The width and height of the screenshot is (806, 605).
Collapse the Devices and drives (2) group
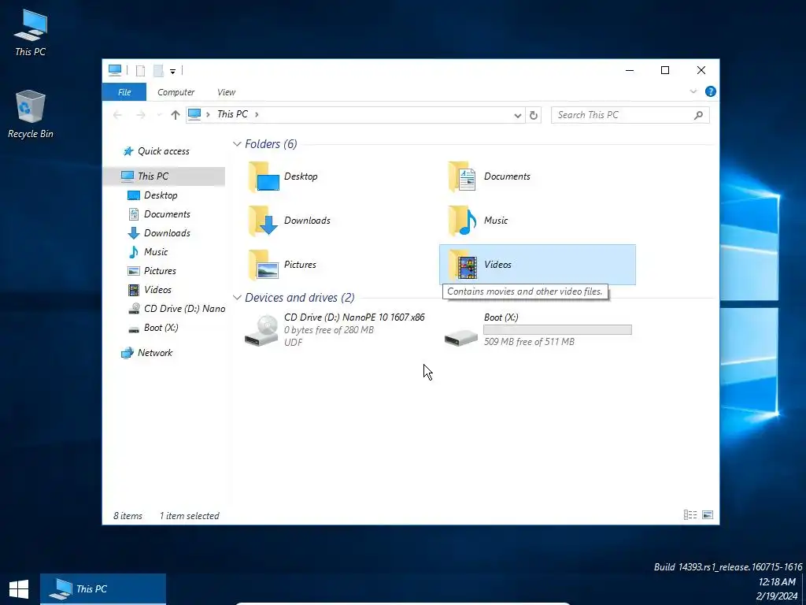pyautogui.click(x=237, y=297)
